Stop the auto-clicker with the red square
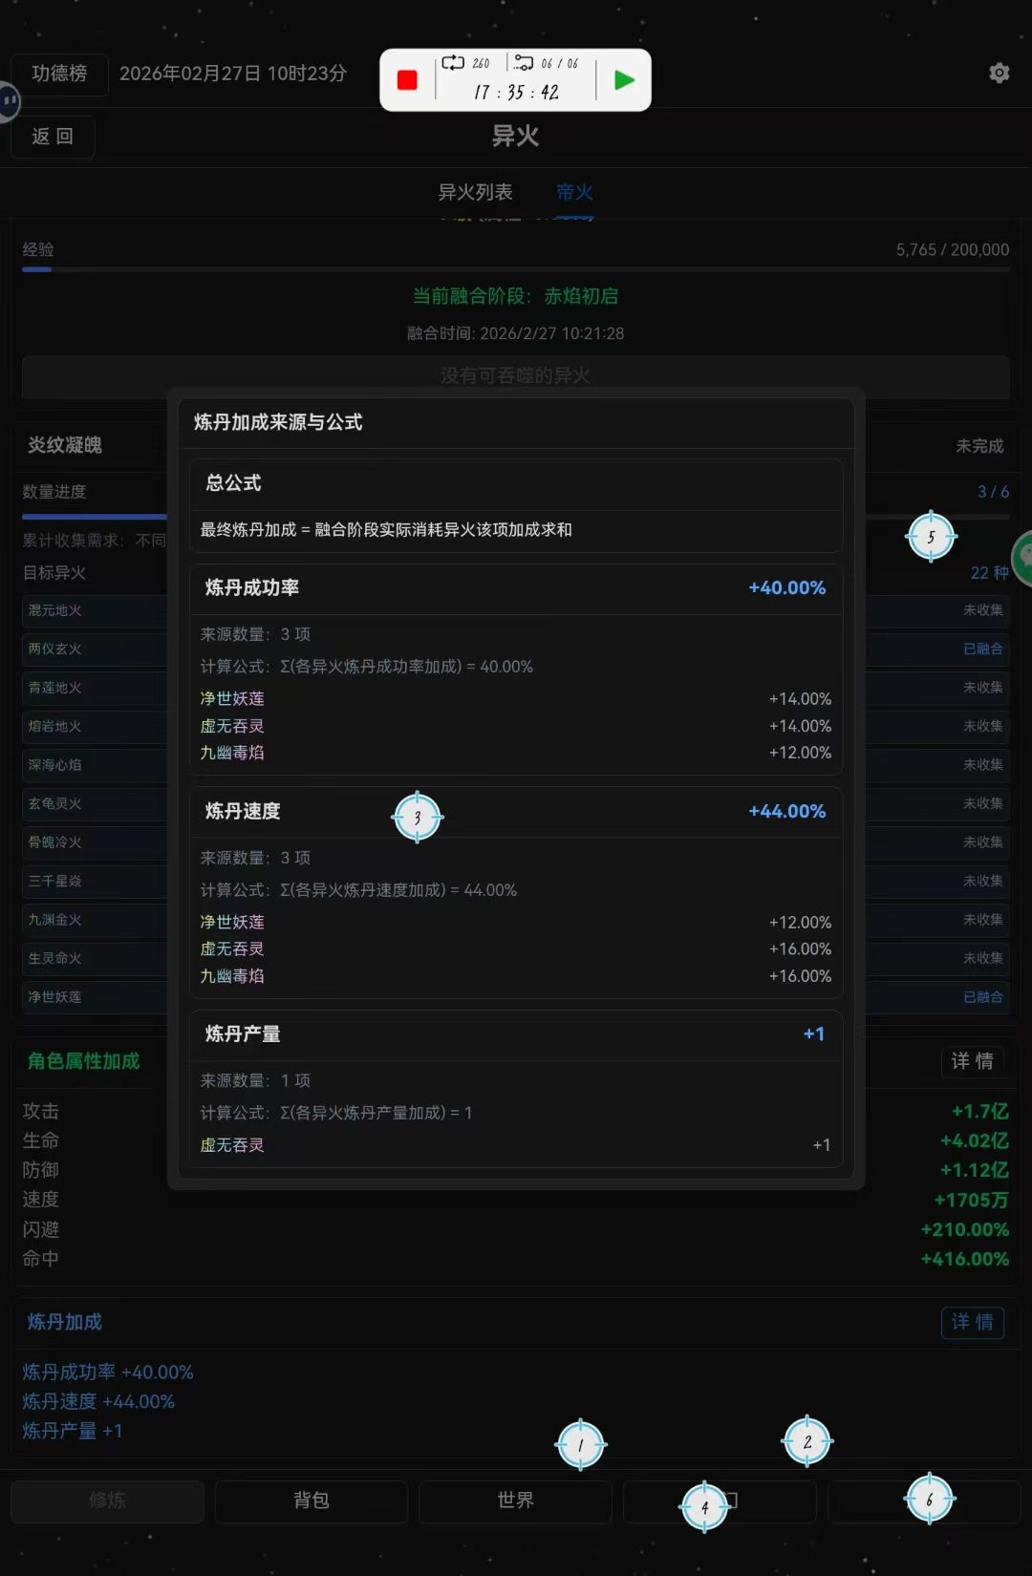 click(x=407, y=80)
